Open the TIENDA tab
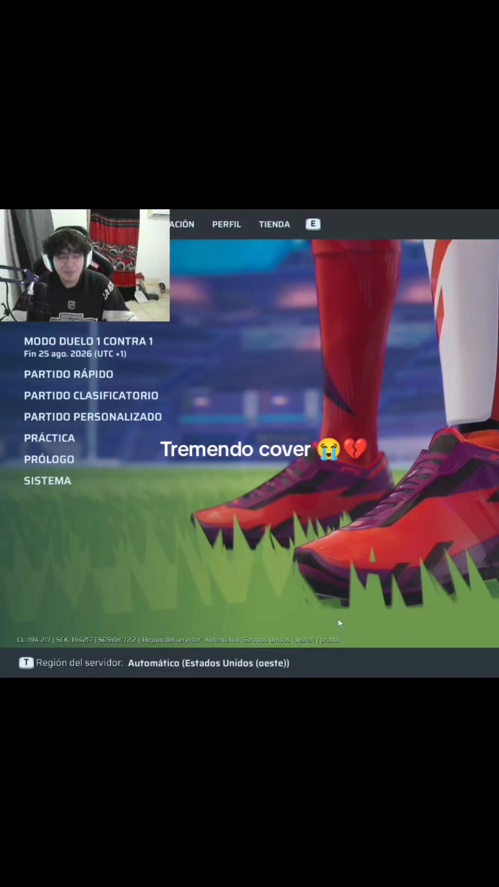Viewport: 499px width, 887px height. click(274, 225)
